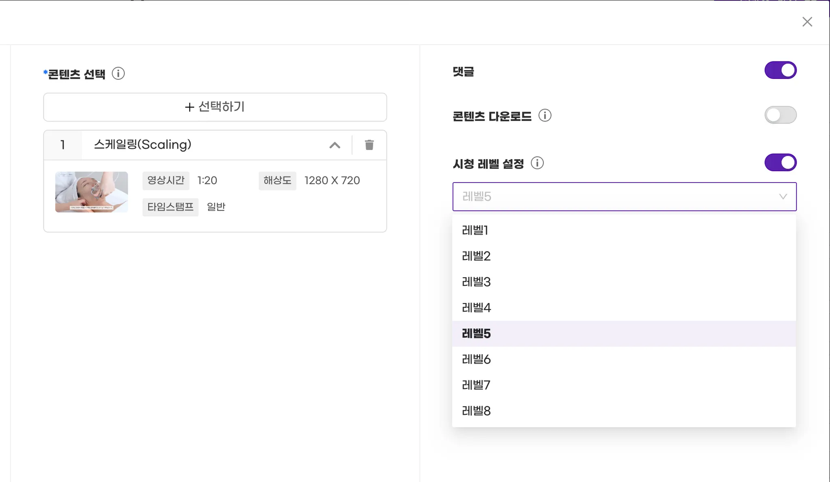Viewport: 830px width, 482px height.
Task: Toggle the 댓글 switch off
Action: pos(780,70)
